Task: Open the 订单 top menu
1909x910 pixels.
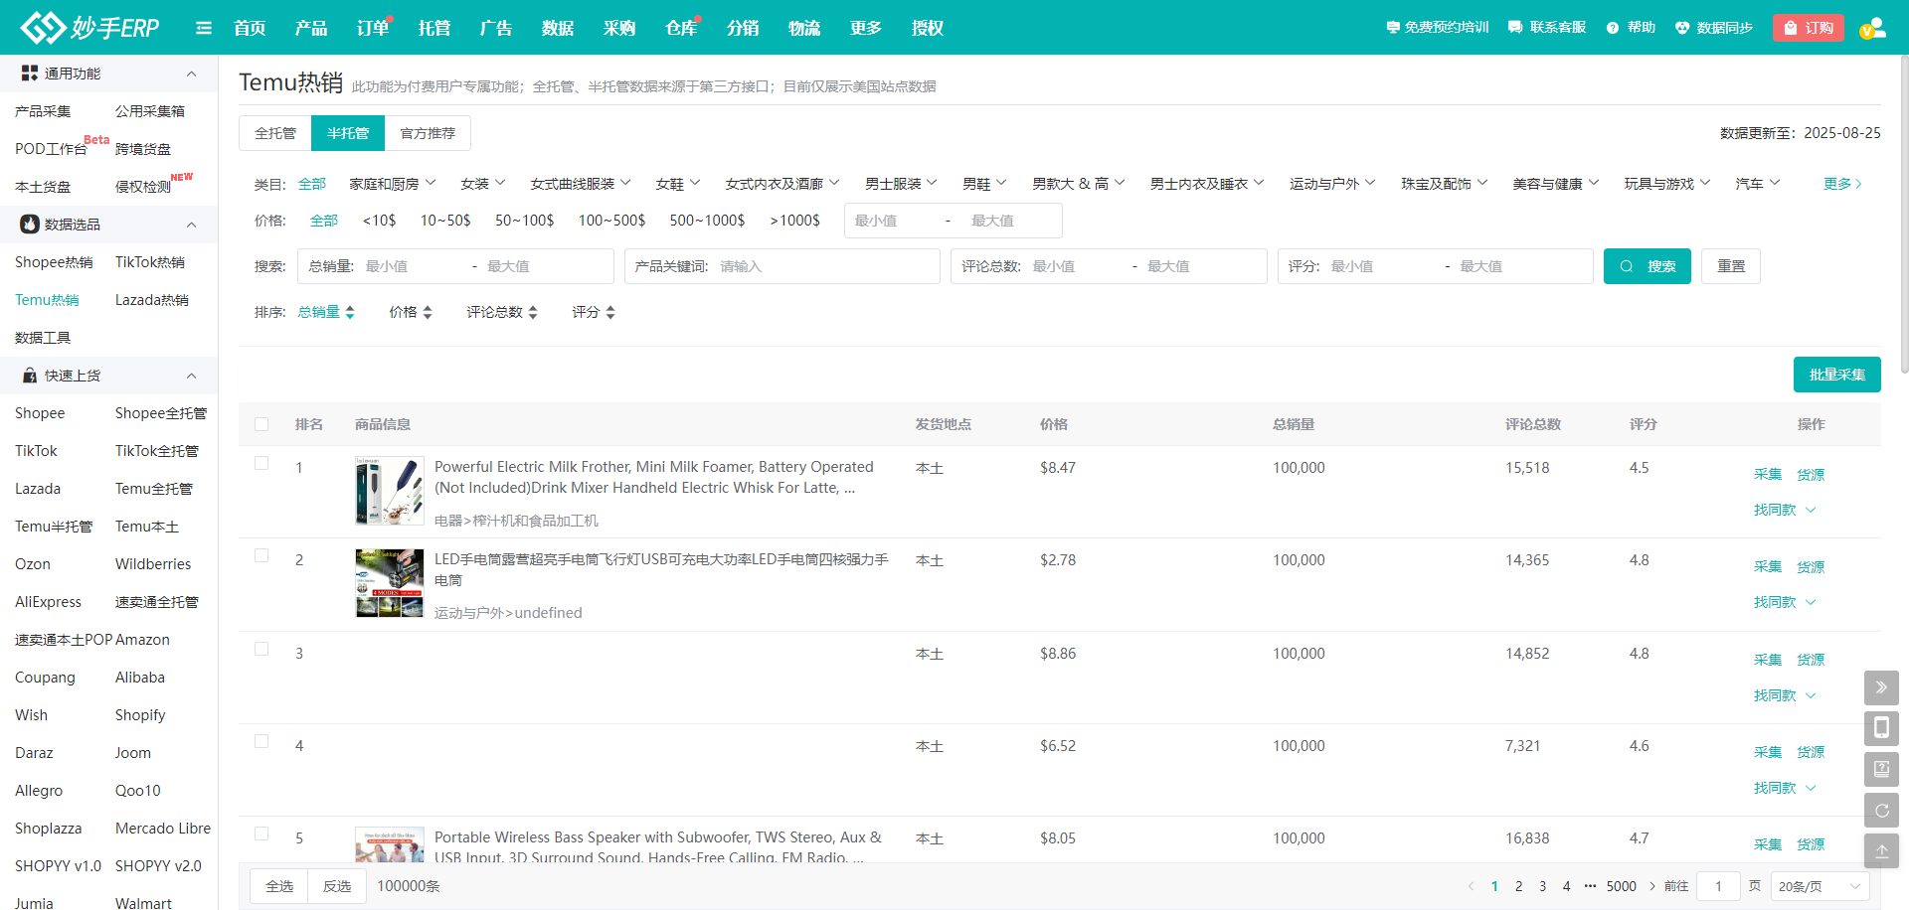Action: 373,28
